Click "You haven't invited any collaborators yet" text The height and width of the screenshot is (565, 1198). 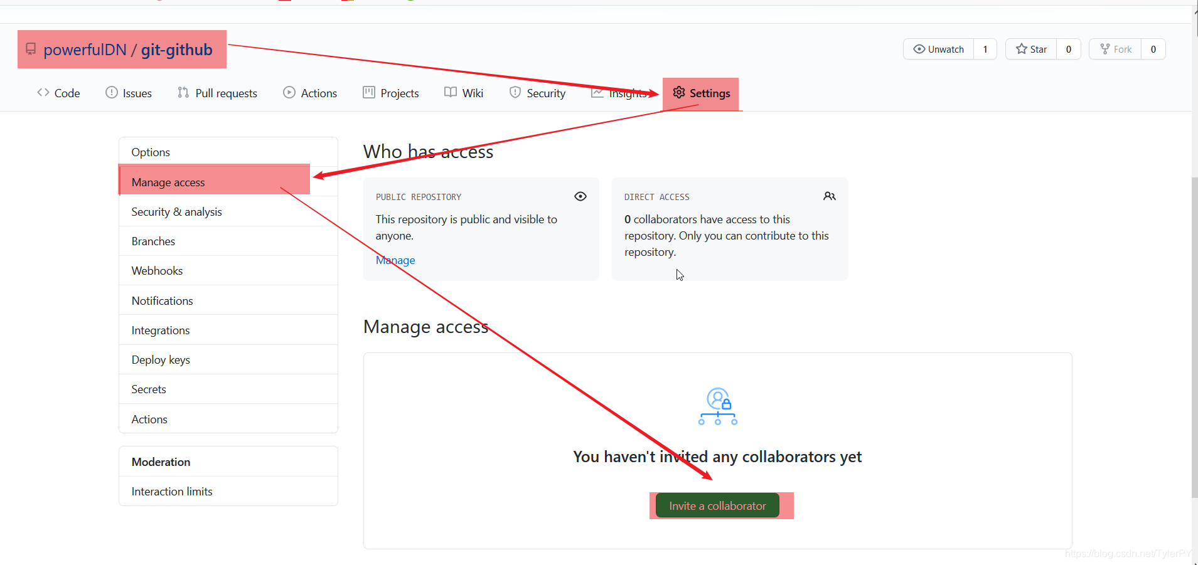coord(717,457)
